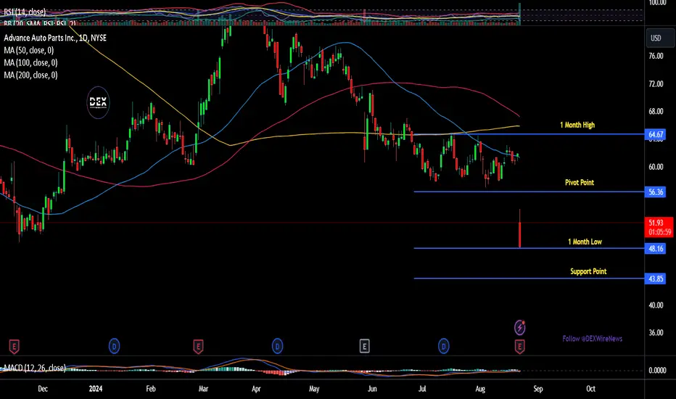Click the Dec label on the time axis

click(43, 389)
